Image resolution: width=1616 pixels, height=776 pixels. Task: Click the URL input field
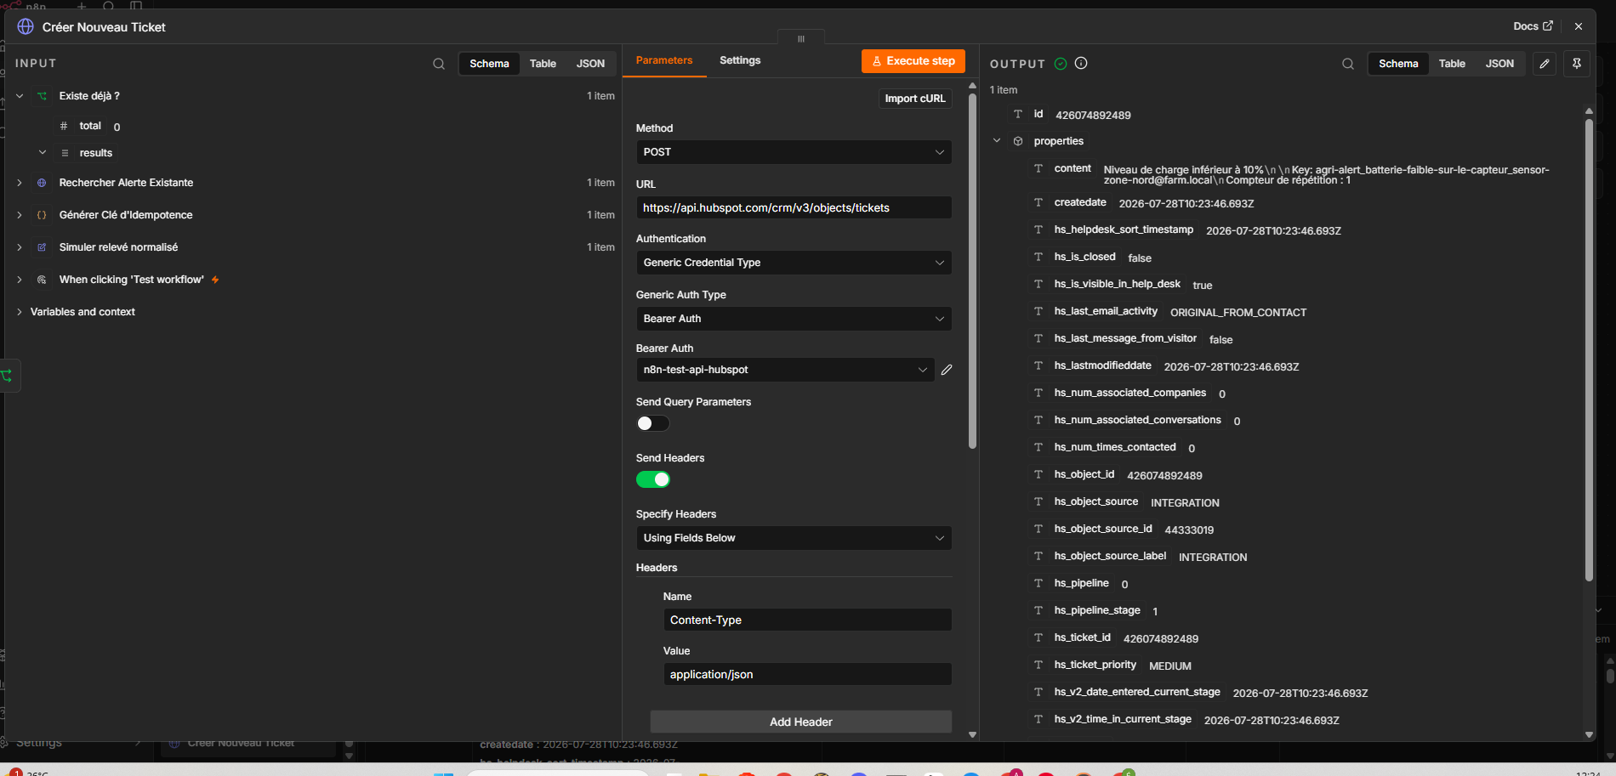click(x=794, y=208)
